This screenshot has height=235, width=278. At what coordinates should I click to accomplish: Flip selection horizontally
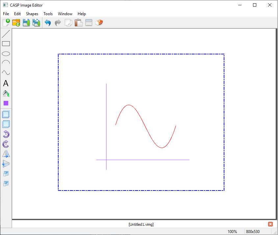[x=6, y=154]
